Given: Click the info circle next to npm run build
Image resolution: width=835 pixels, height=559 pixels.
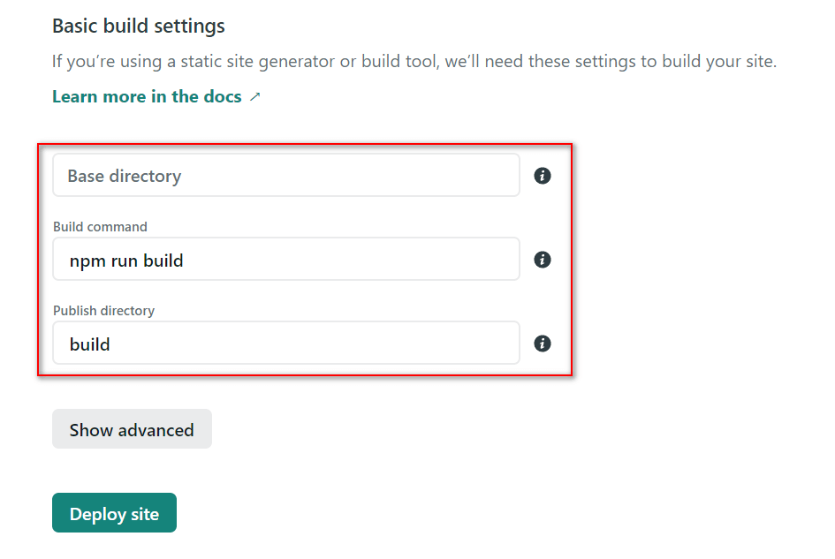Looking at the screenshot, I should (x=542, y=260).
